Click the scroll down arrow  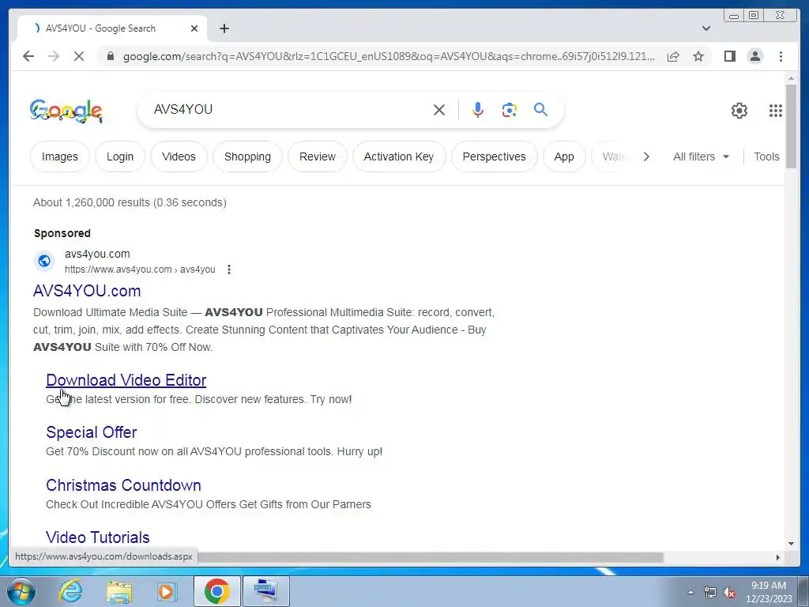(791, 544)
